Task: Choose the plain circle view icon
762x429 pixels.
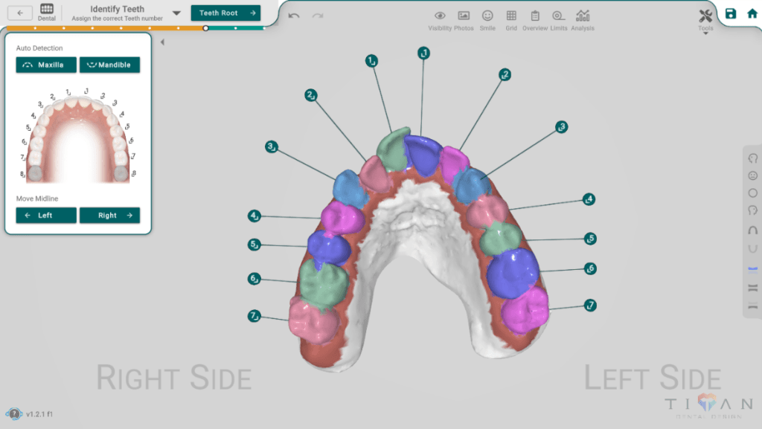Action: pyautogui.click(x=753, y=193)
